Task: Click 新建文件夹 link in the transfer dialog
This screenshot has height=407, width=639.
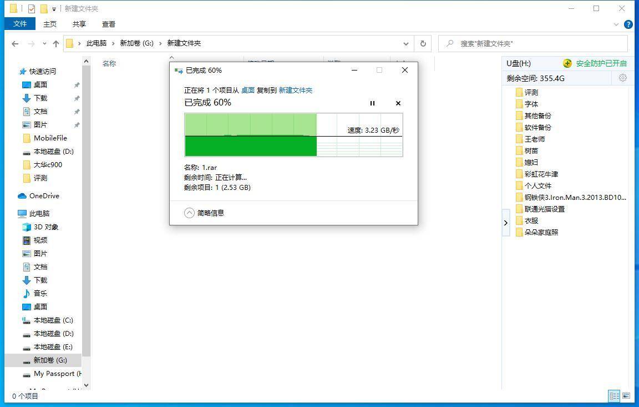Action: click(x=296, y=90)
